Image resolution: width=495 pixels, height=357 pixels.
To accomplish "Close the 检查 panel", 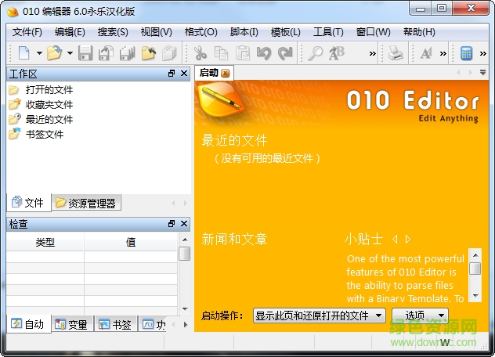I will coord(184,224).
